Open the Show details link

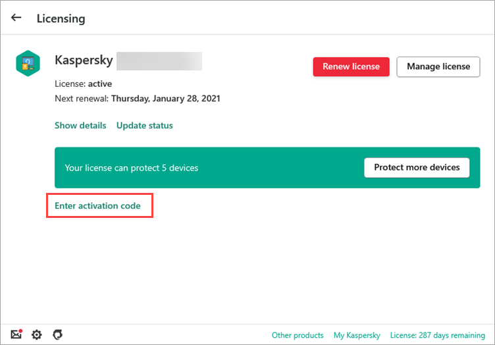pyautogui.click(x=80, y=126)
